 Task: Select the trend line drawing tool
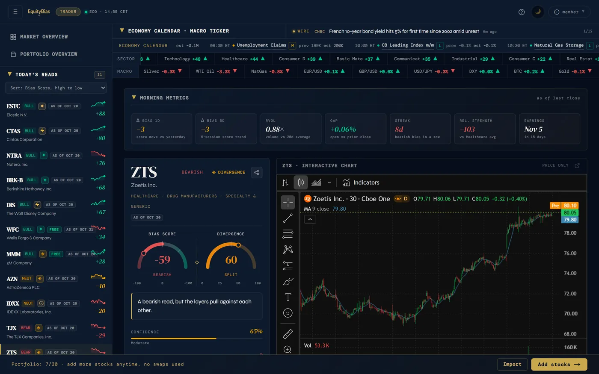(288, 218)
